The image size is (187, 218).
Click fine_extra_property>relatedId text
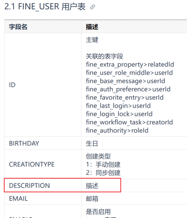coord(130,65)
